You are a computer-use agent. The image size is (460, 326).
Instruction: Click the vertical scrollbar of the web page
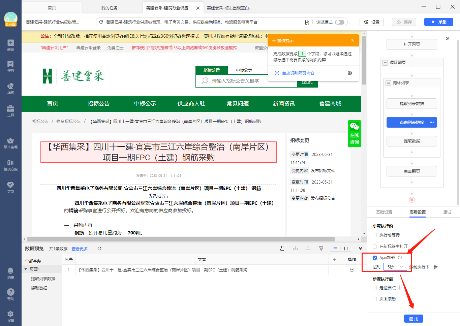point(364,61)
